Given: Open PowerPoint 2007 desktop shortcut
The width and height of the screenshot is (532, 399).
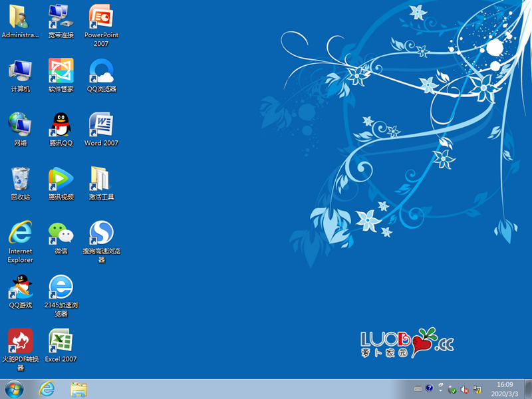Looking at the screenshot, I should [x=101, y=17].
